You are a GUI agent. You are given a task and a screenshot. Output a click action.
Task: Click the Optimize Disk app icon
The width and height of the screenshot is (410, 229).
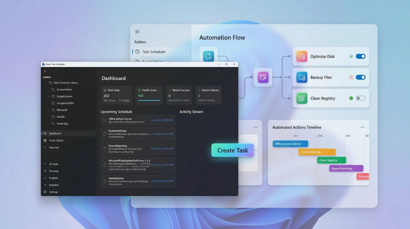click(302, 56)
